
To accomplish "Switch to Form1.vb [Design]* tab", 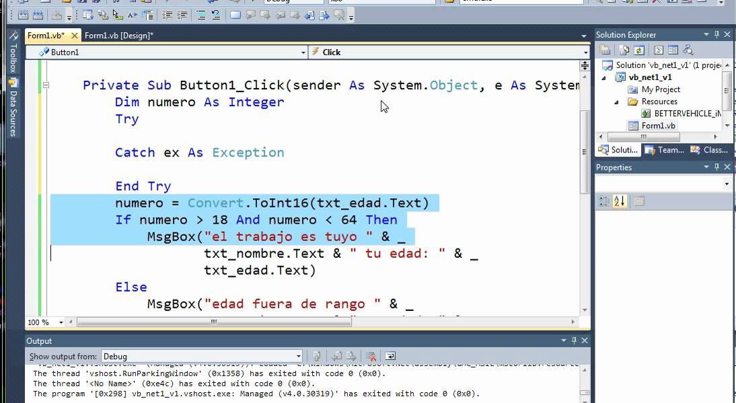I will click(119, 36).
